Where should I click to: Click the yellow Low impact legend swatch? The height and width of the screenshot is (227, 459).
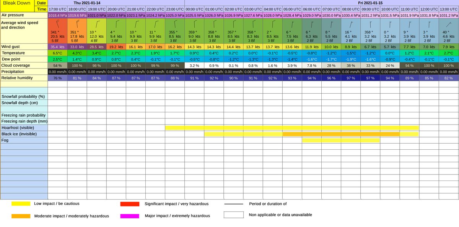(x=21, y=204)
